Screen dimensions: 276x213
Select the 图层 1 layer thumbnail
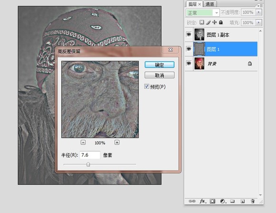click(x=199, y=49)
